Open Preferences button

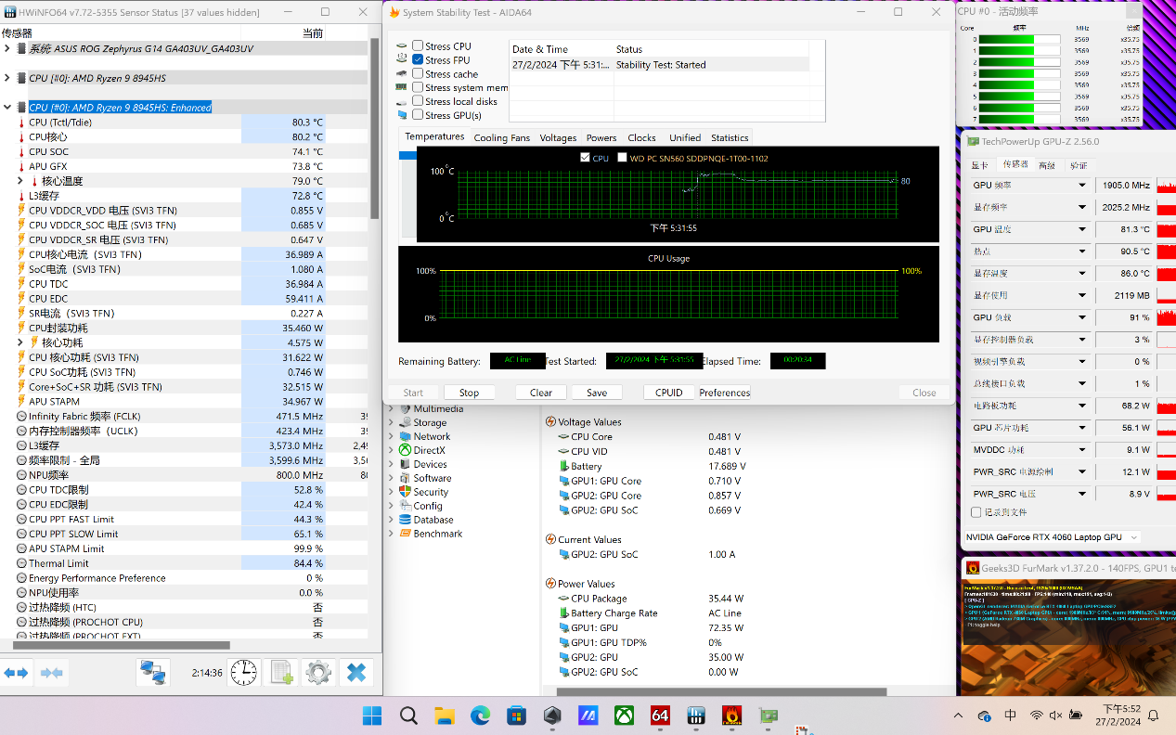(x=725, y=393)
